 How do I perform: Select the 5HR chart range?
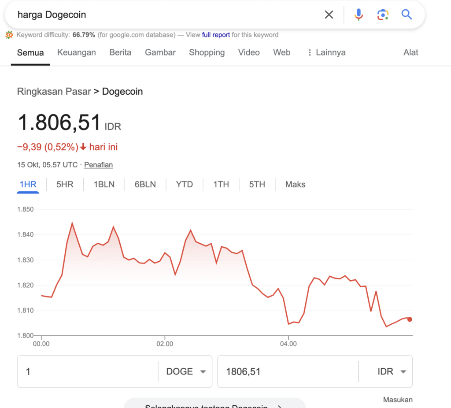[x=65, y=185]
